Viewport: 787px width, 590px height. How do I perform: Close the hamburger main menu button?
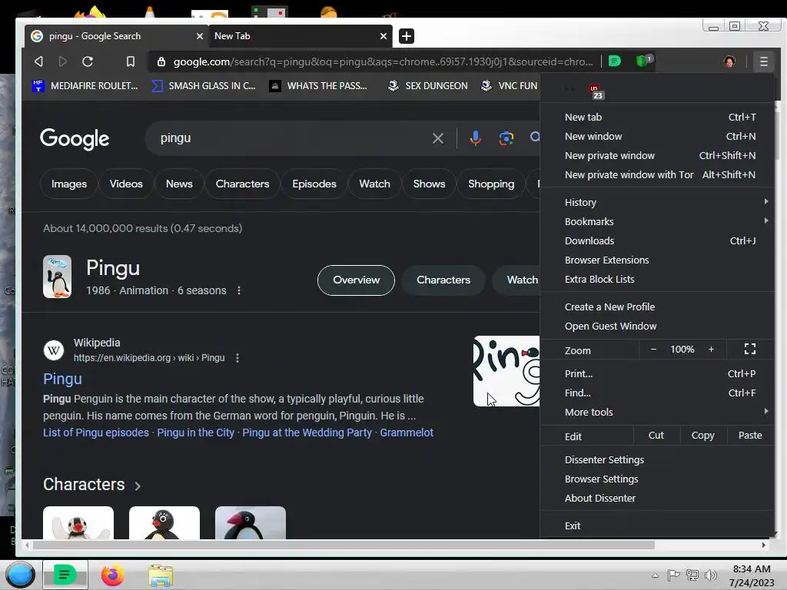[763, 61]
